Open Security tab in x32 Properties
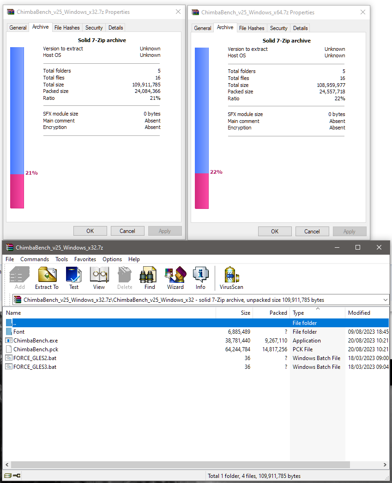 click(x=94, y=27)
